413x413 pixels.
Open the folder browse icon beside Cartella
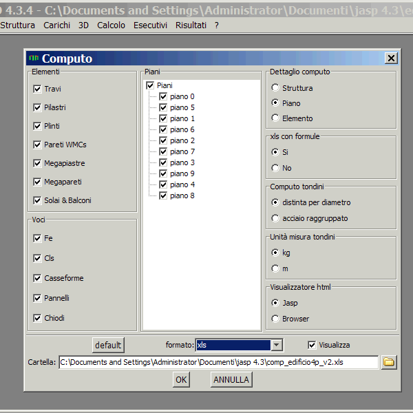389,362
